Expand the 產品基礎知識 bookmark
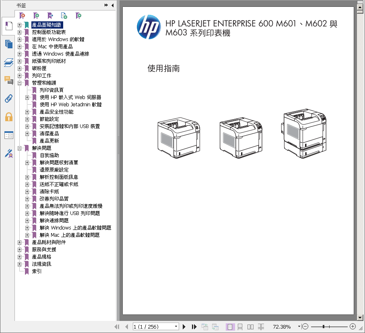Image resolution: width=365 pixels, height=333 pixels. [x=20, y=25]
